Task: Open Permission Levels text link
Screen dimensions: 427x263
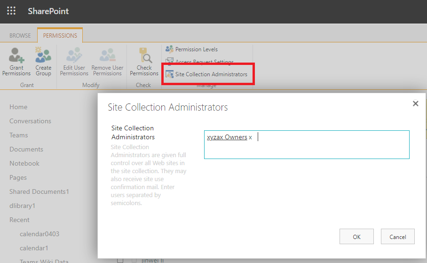Action: pyautogui.click(x=197, y=49)
